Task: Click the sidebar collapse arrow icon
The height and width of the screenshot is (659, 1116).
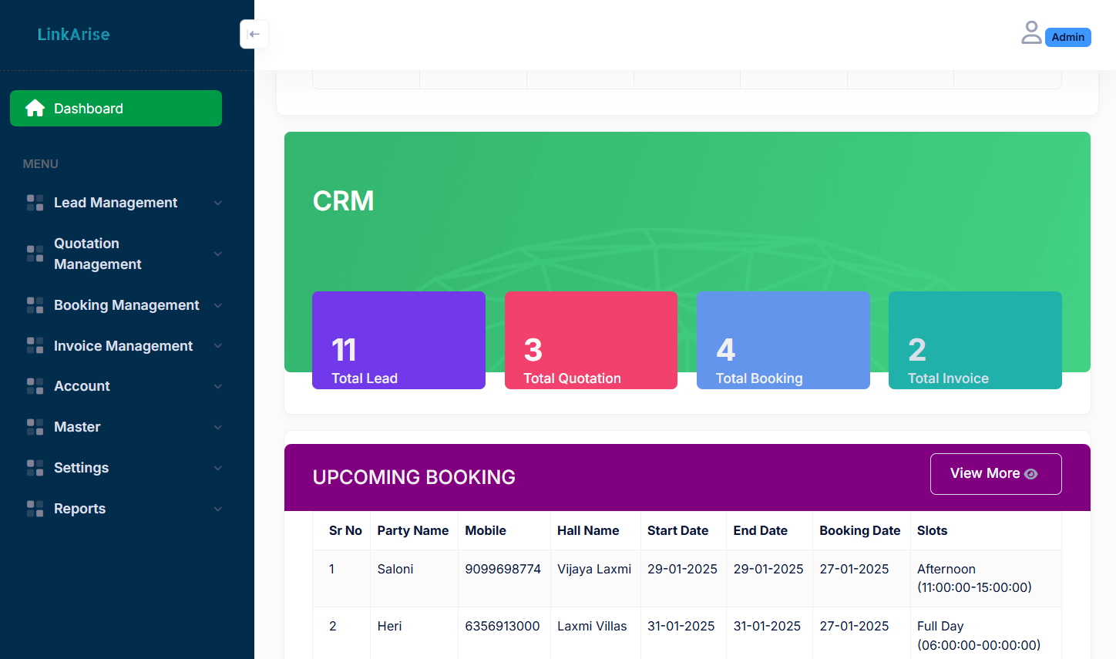Action: pos(254,34)
